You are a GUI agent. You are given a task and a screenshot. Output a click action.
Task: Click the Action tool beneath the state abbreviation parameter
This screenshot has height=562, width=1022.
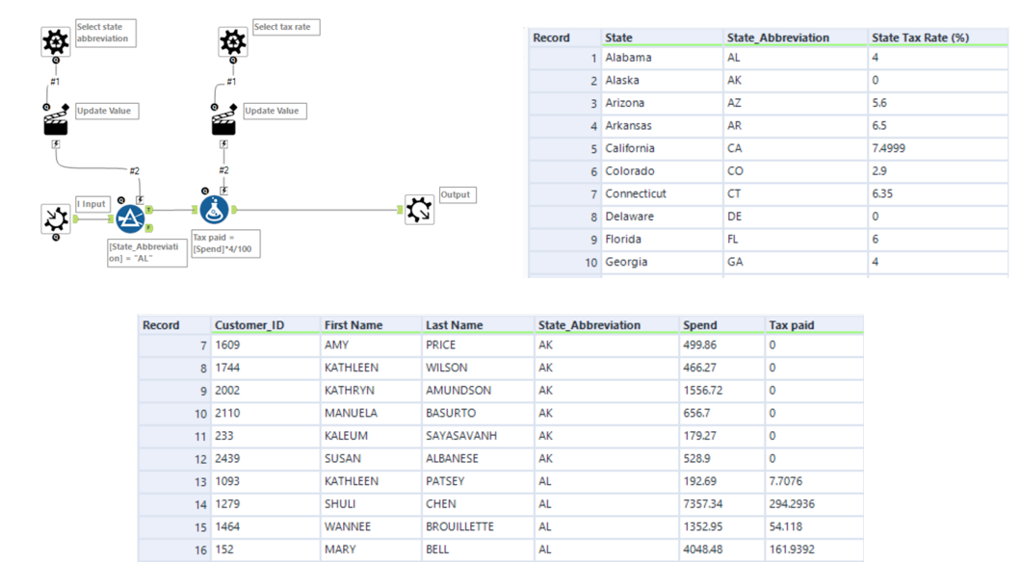coord(56,120)
